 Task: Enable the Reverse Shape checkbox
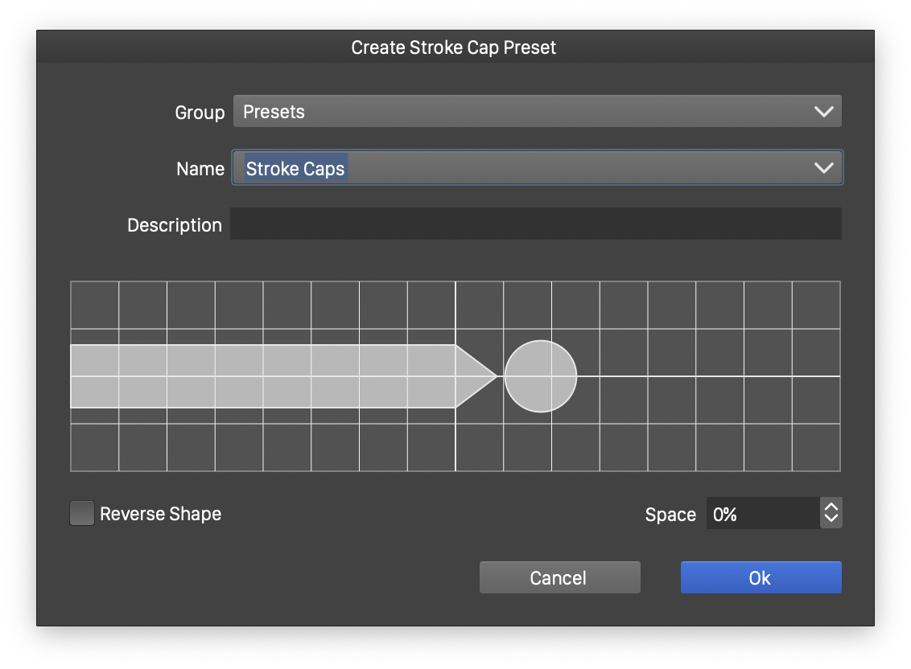coord(82,513)
